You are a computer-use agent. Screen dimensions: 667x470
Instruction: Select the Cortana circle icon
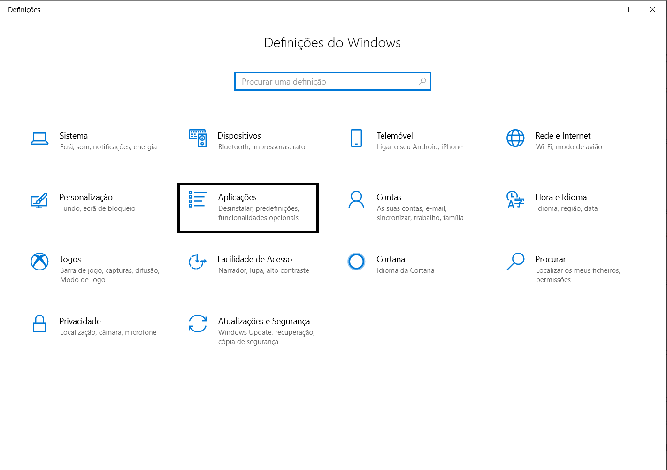coord(356,262)
